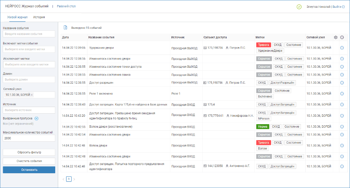Open Сетевой узел selector field
Viewport: 350px width, 188px height.
(x=29, y=95)
